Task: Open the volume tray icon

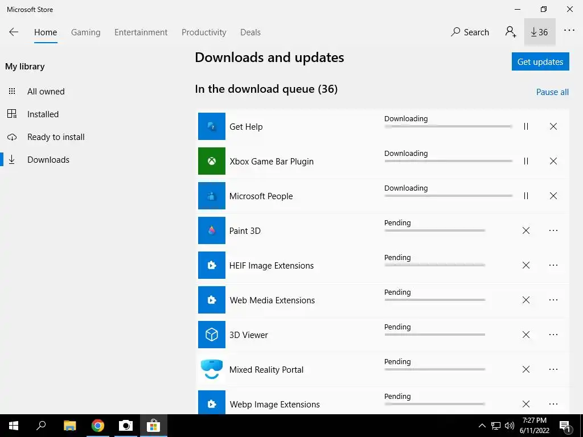Action: point(510,426)
